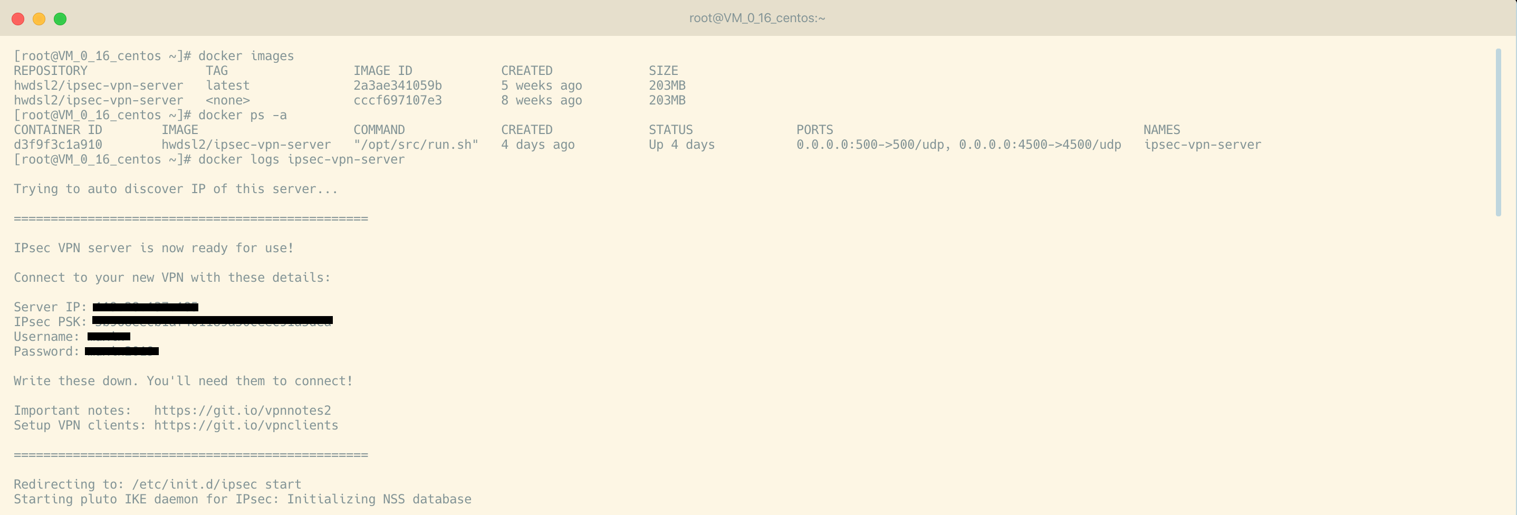1517x515 pixels.
Task: Click the ipsec-vpn-server name in NAMES column
Action: click(1203, 145)
